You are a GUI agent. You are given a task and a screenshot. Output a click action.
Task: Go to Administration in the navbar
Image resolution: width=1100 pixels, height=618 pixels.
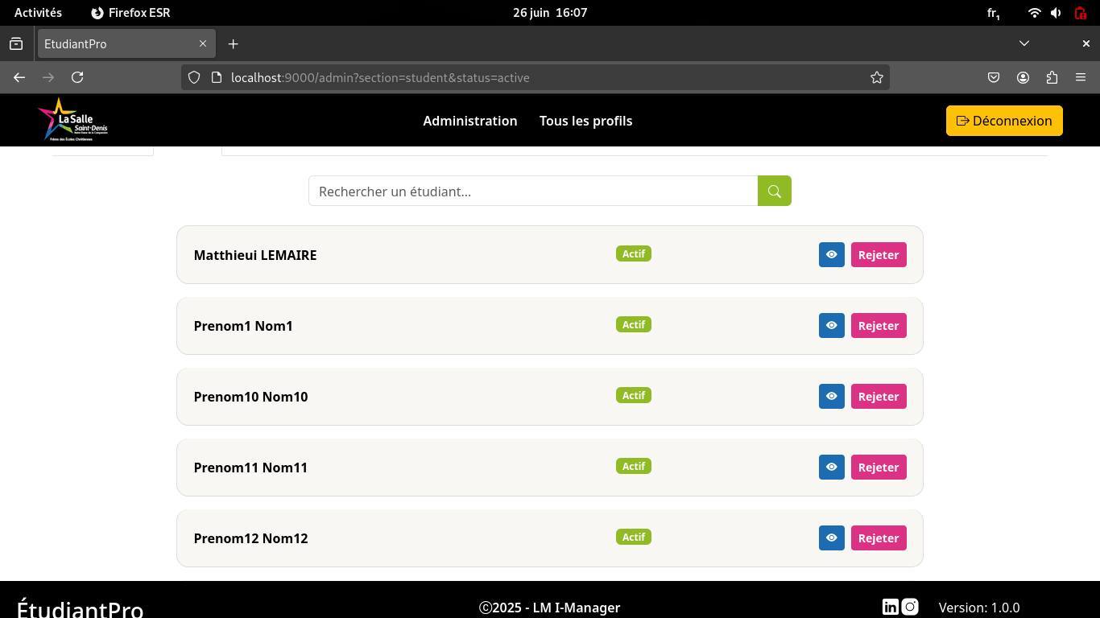(470, 121)
